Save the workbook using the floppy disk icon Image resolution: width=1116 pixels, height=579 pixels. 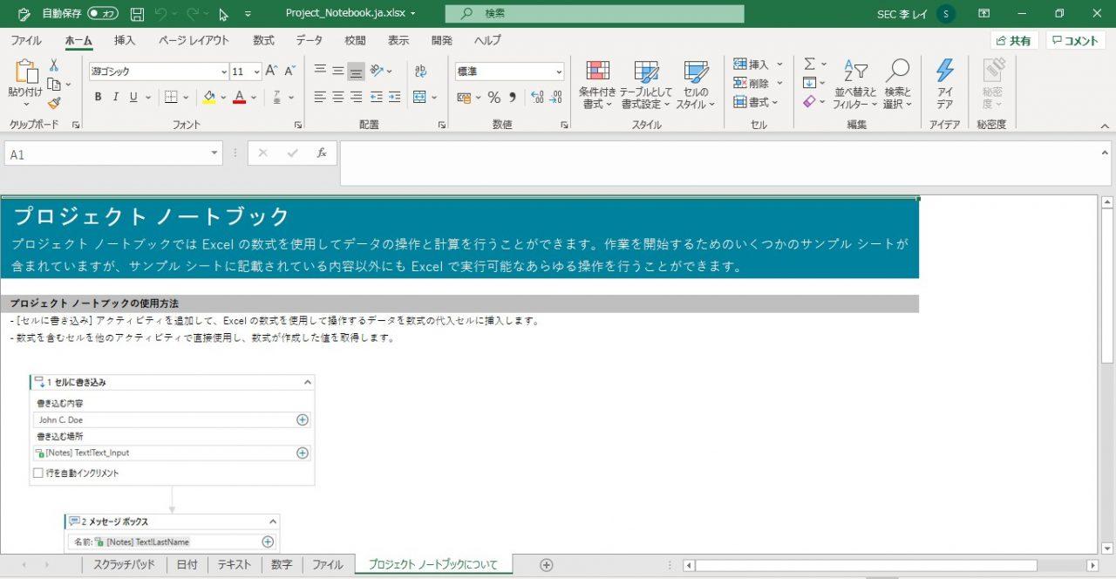(x=137, y=14)
